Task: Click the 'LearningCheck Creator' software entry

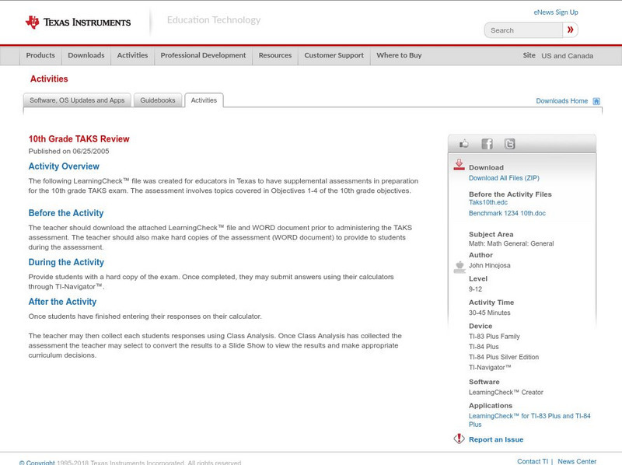Action: coord(506,393)
